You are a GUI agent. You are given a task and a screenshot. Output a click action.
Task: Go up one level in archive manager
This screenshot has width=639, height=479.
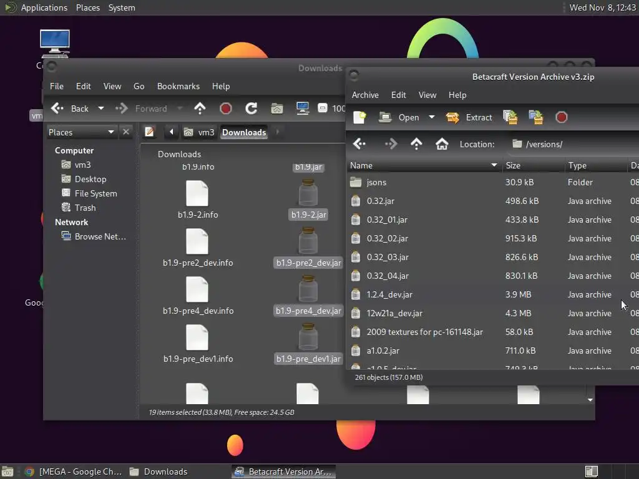416,144
